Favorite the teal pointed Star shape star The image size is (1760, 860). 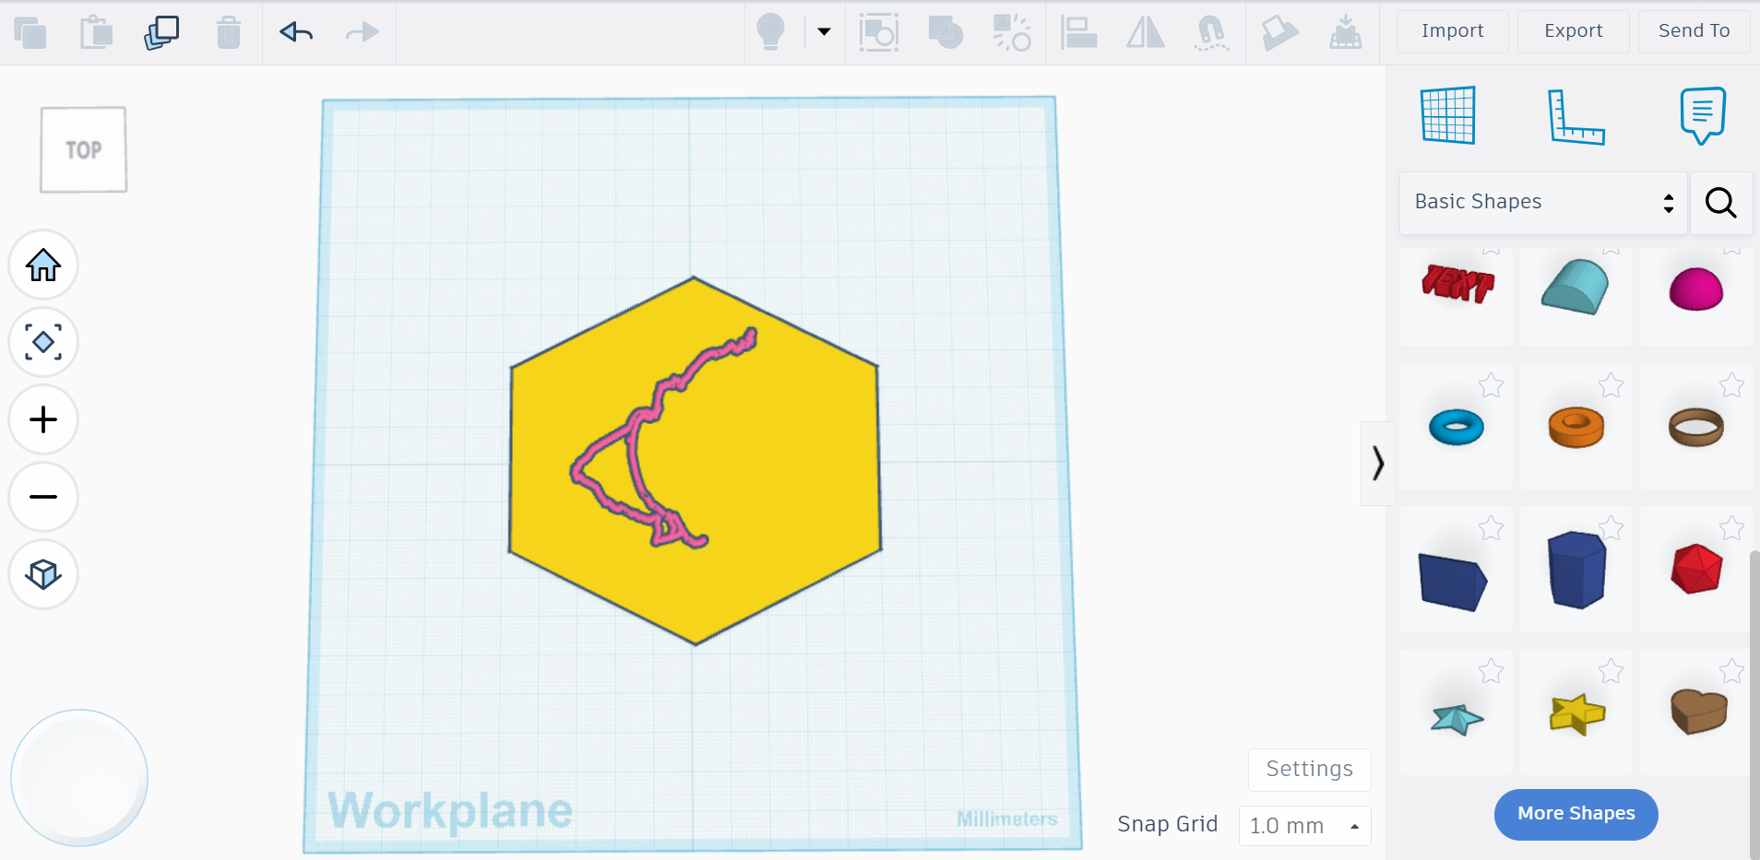[x=1492, y=670]
